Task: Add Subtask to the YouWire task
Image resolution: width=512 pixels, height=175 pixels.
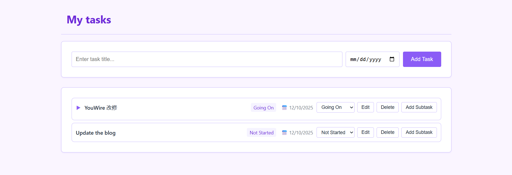Action: [x=419, y=107]
